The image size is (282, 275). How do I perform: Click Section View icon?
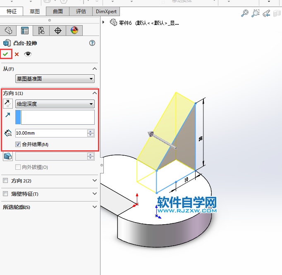[x=277, y=13]
